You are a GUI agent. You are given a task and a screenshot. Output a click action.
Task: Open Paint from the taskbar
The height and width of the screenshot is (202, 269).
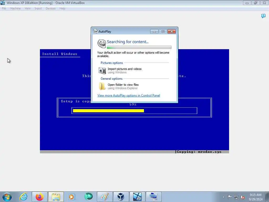coord(105,197)
